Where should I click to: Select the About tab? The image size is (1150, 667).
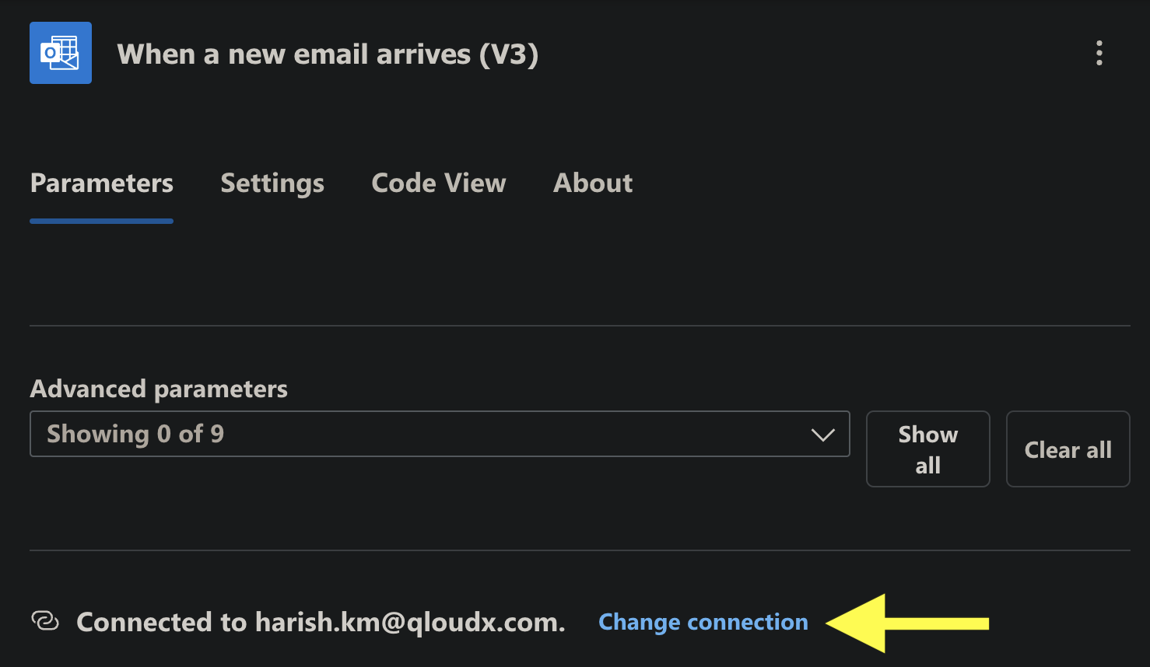click(593, 183)
